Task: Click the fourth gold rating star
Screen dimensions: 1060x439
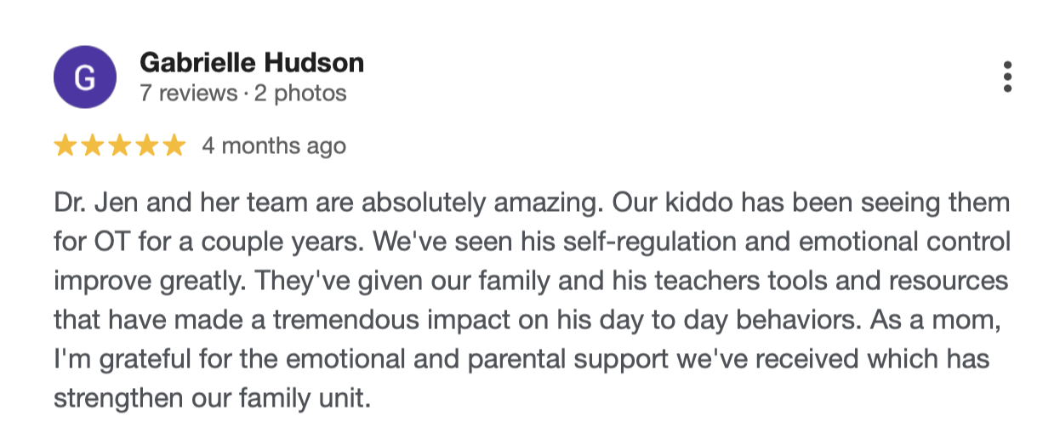Action: [147, 146]
